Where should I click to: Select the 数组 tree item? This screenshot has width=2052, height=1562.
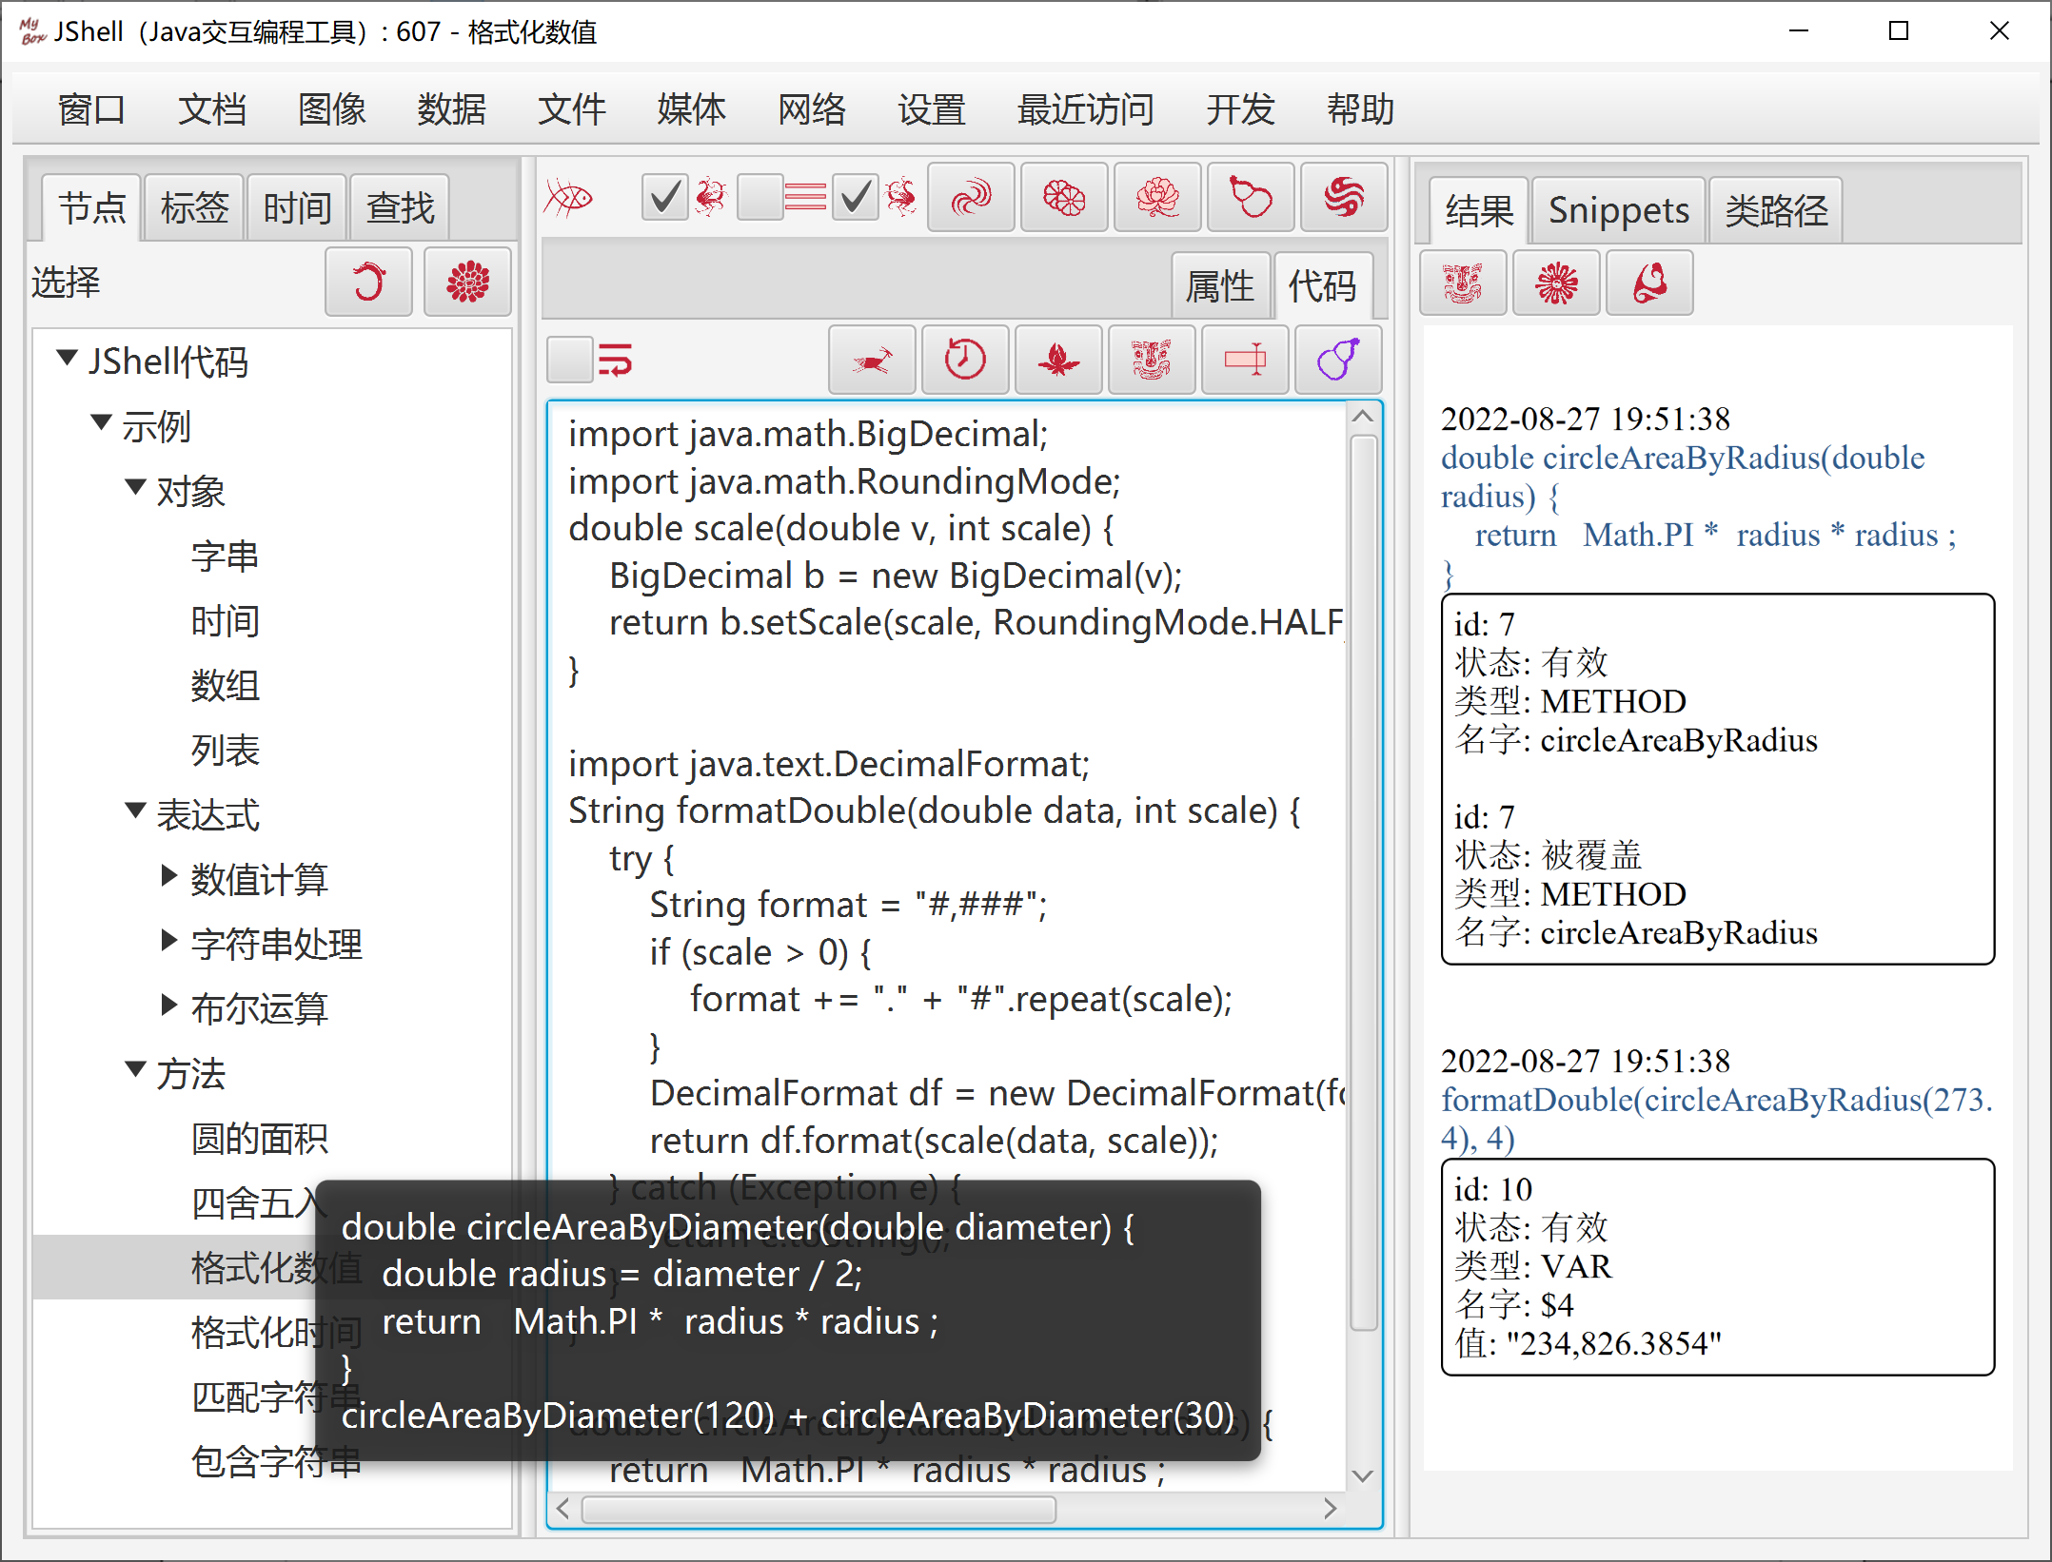pos(225,685)
